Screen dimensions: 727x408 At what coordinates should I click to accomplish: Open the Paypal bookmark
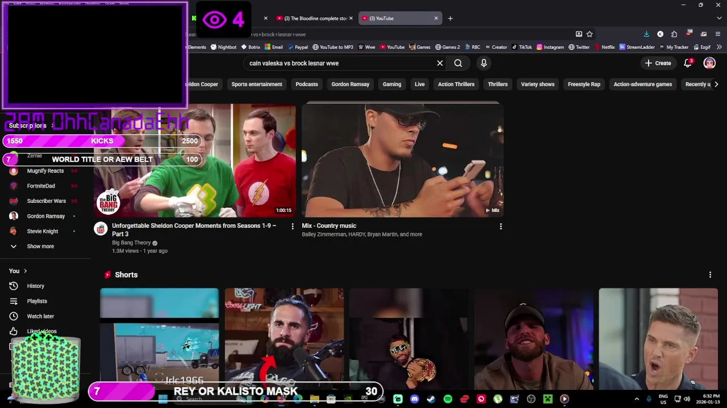tap(298, 47)
